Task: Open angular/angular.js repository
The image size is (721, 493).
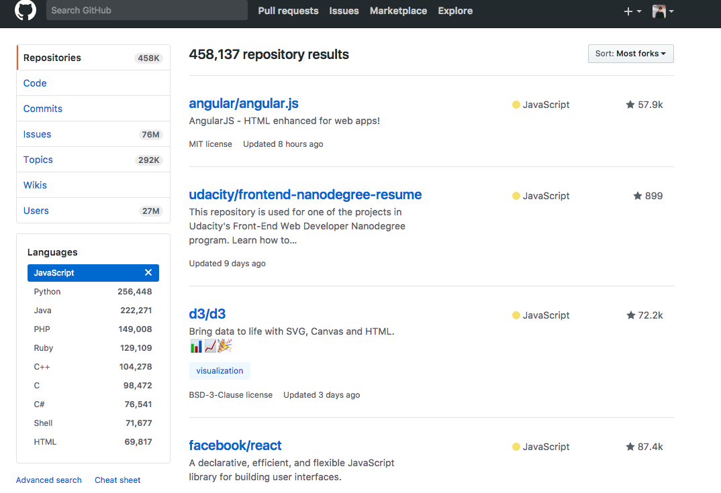Action: click(244, 103)
